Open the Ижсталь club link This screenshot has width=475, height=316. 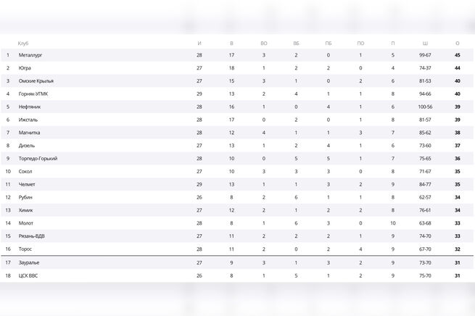tap(28, 120)
